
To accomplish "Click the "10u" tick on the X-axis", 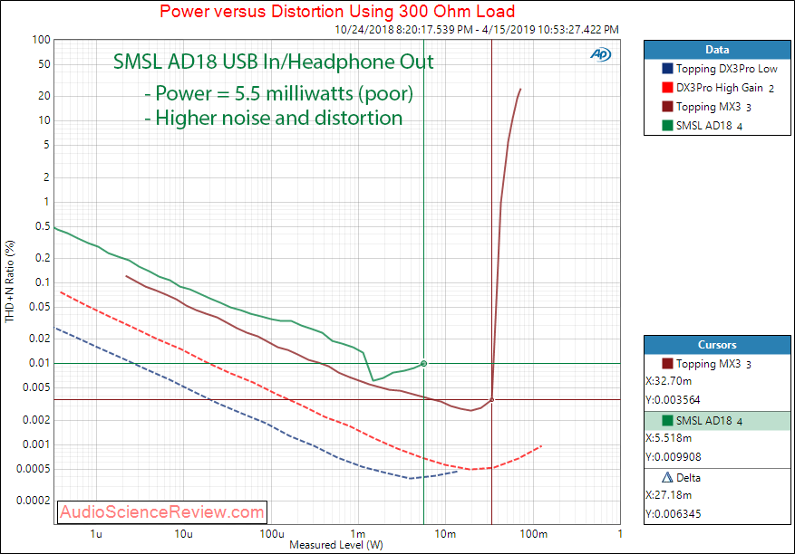I will click(x=183, y=534).
